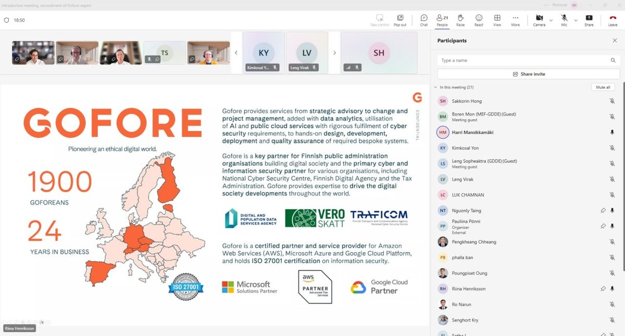Close the Participants panel
The height and width of the screenshot is (336, 625).
pos(615,40)
